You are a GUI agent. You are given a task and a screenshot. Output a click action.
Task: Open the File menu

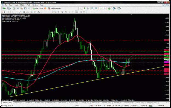pyautogui.click(x=6, y=5)
